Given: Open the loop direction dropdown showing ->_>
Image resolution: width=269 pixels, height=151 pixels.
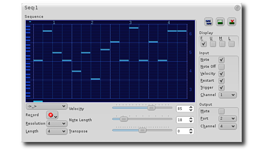Looking at the screenshot, I should tap(47, 106).
